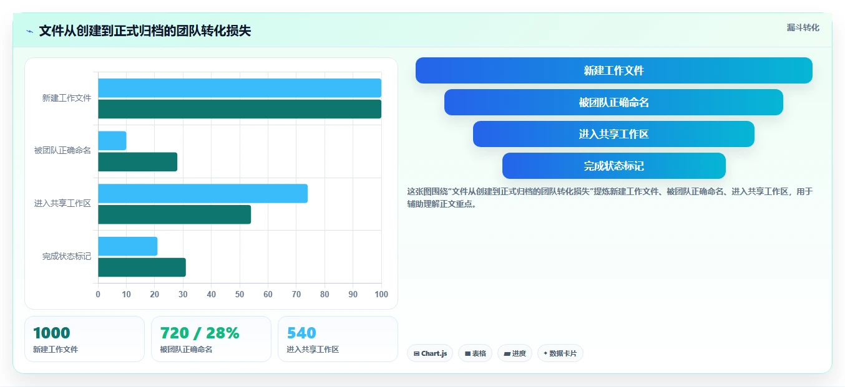Select the 新建工作文件 funnel stage

coord(614,70)
